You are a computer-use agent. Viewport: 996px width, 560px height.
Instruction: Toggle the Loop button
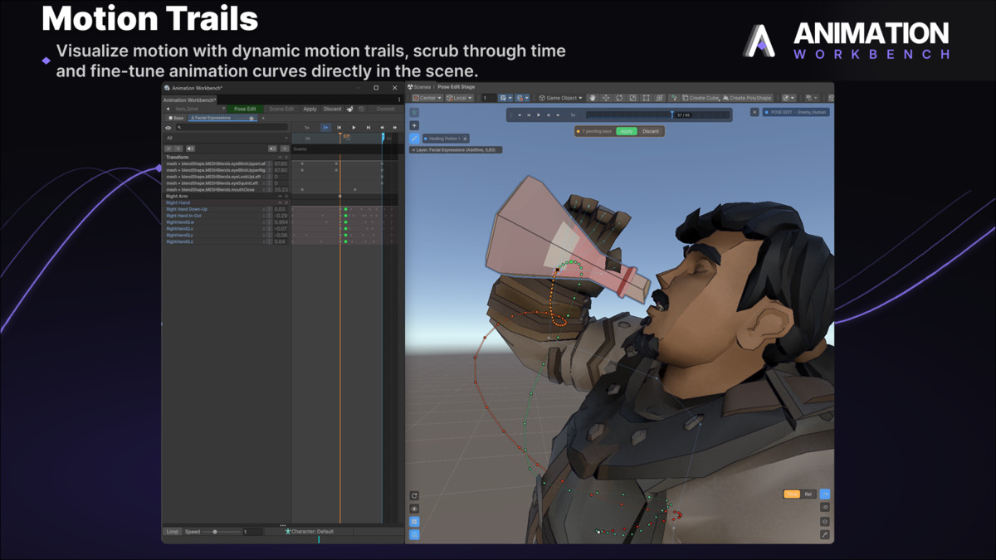[172, 532]
